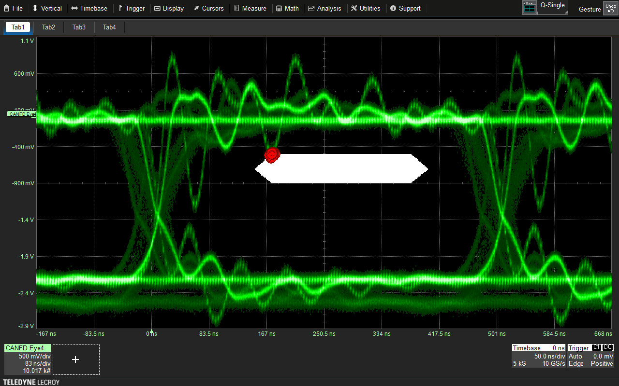Open the Display menu
The height and width of the screenshot is (386, 619).
169,8
